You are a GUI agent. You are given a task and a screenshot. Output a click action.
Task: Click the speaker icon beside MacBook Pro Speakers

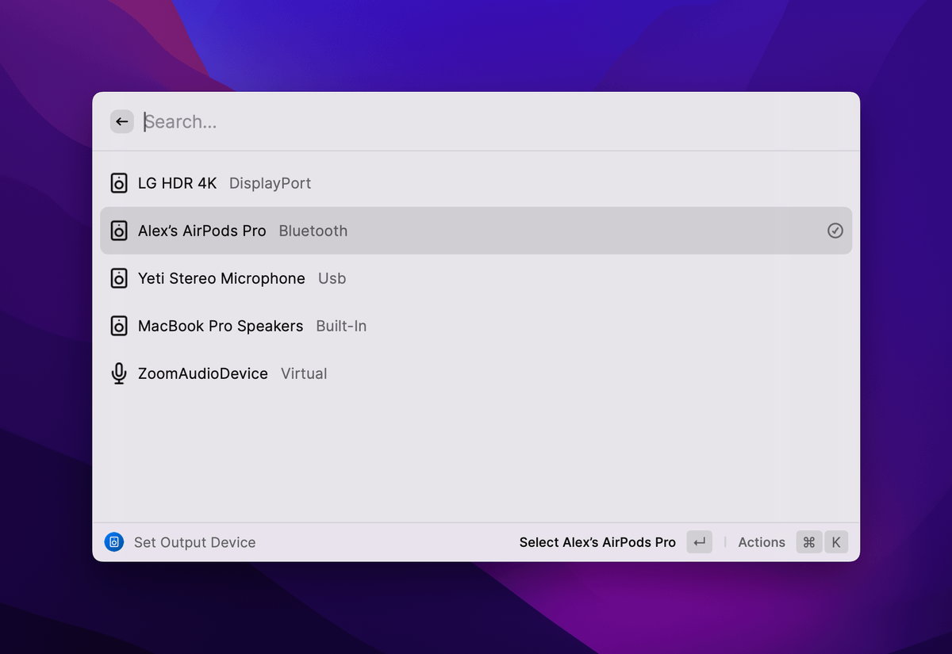click(x=119, y=326)
